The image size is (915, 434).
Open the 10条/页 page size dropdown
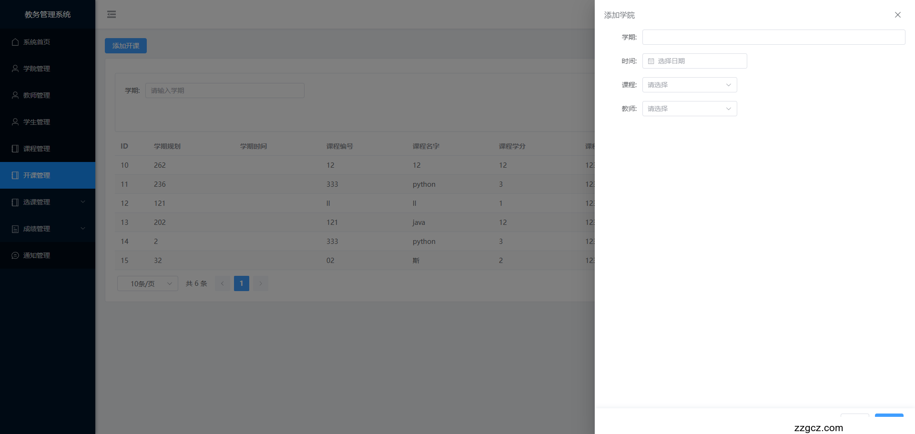pyautogui.click(x=147, y=283)
